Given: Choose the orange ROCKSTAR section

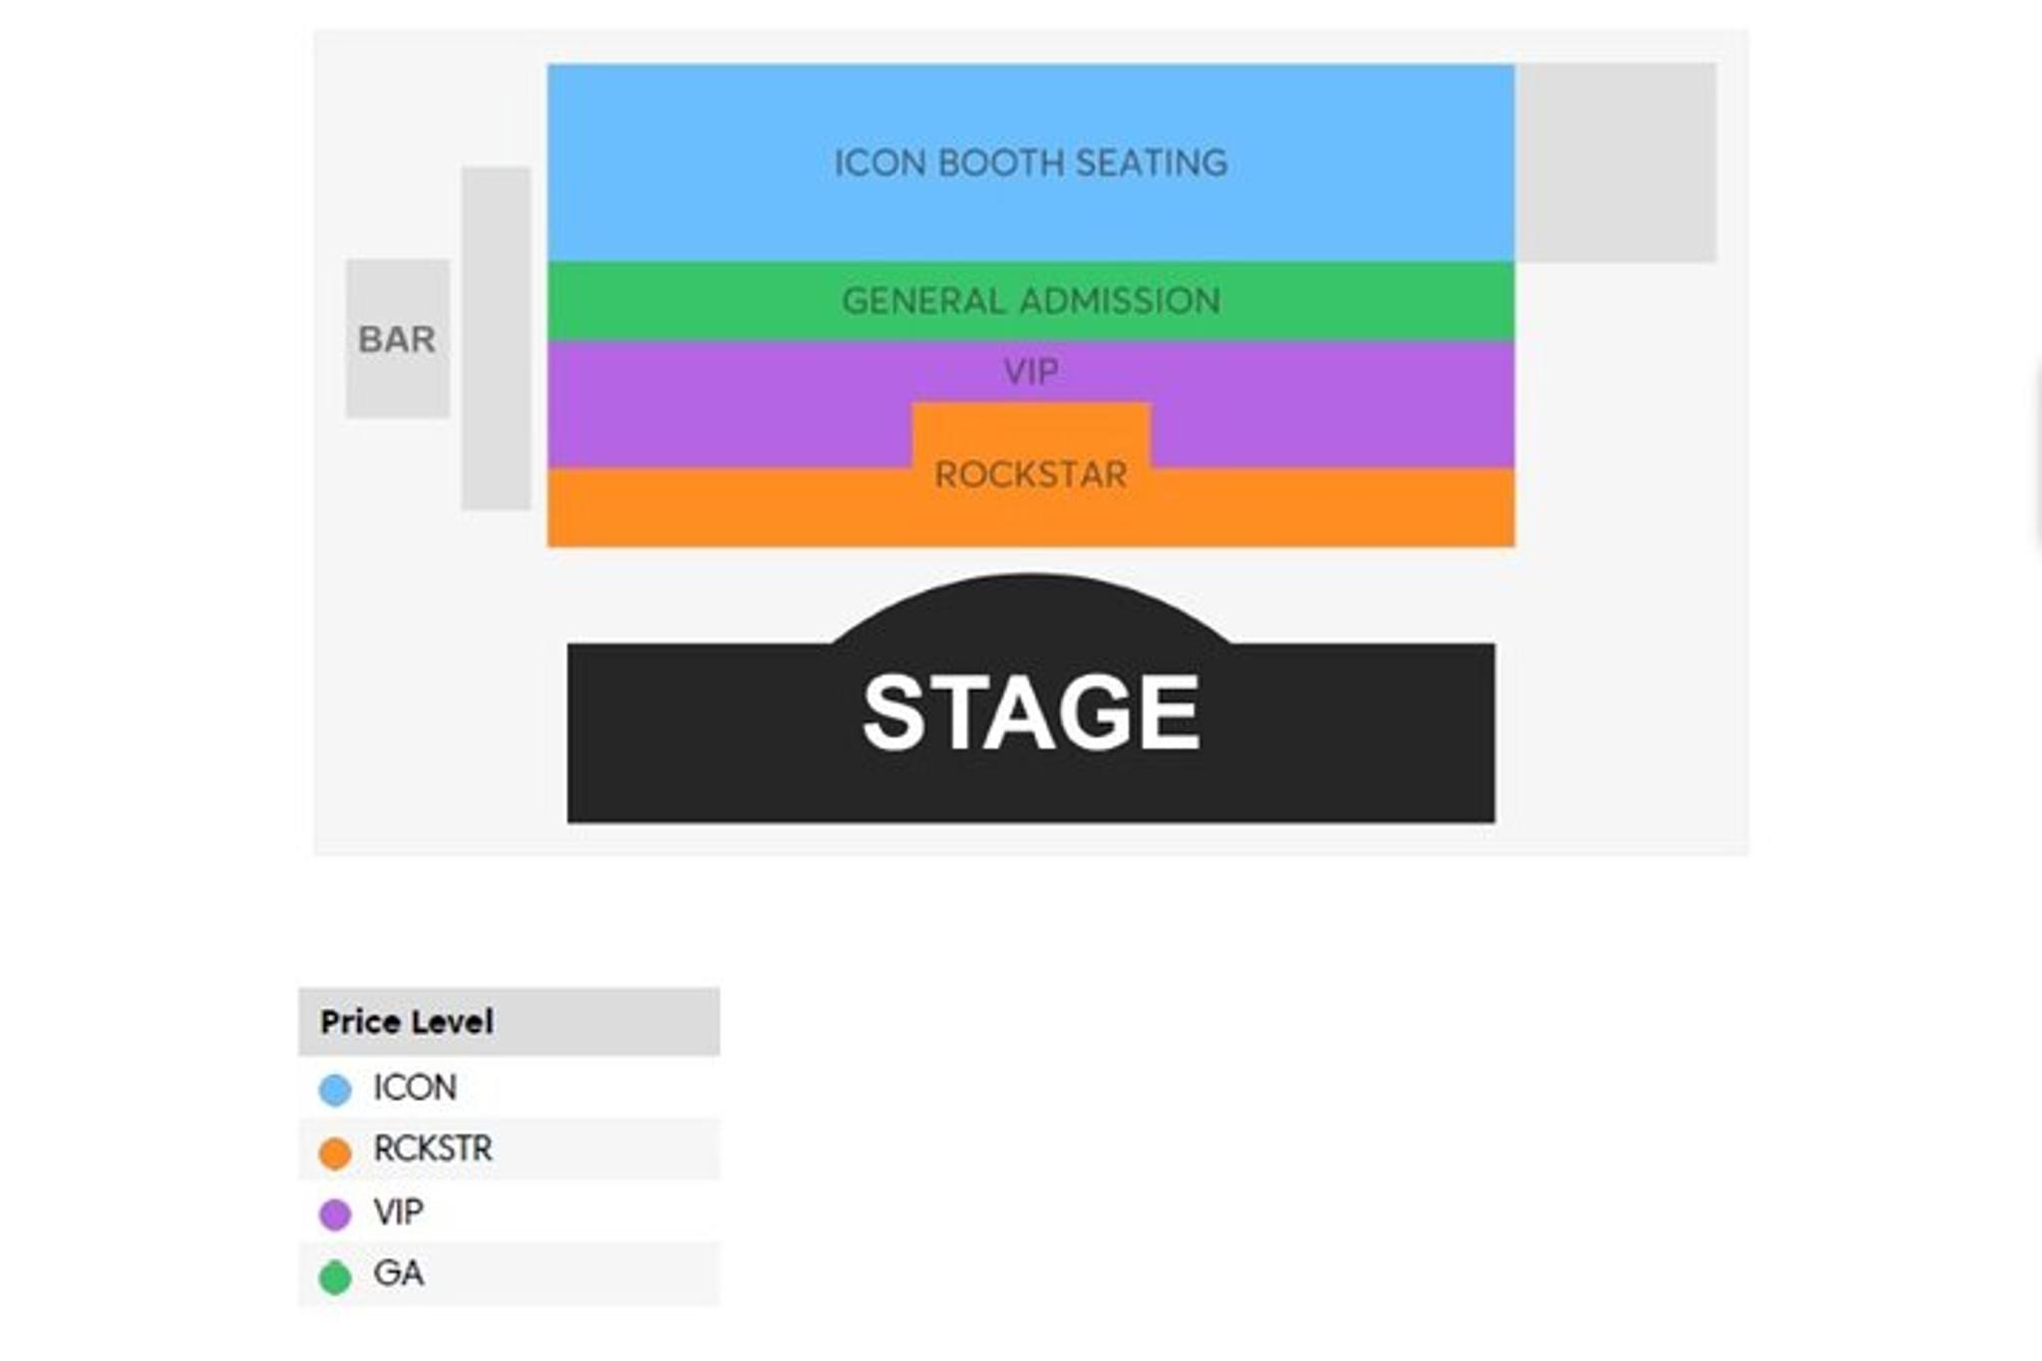Looking at the screenshot, I should [x=728, y=509].
